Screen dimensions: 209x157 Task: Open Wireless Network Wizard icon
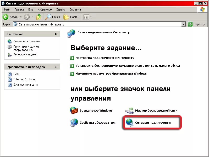point(129,111)
